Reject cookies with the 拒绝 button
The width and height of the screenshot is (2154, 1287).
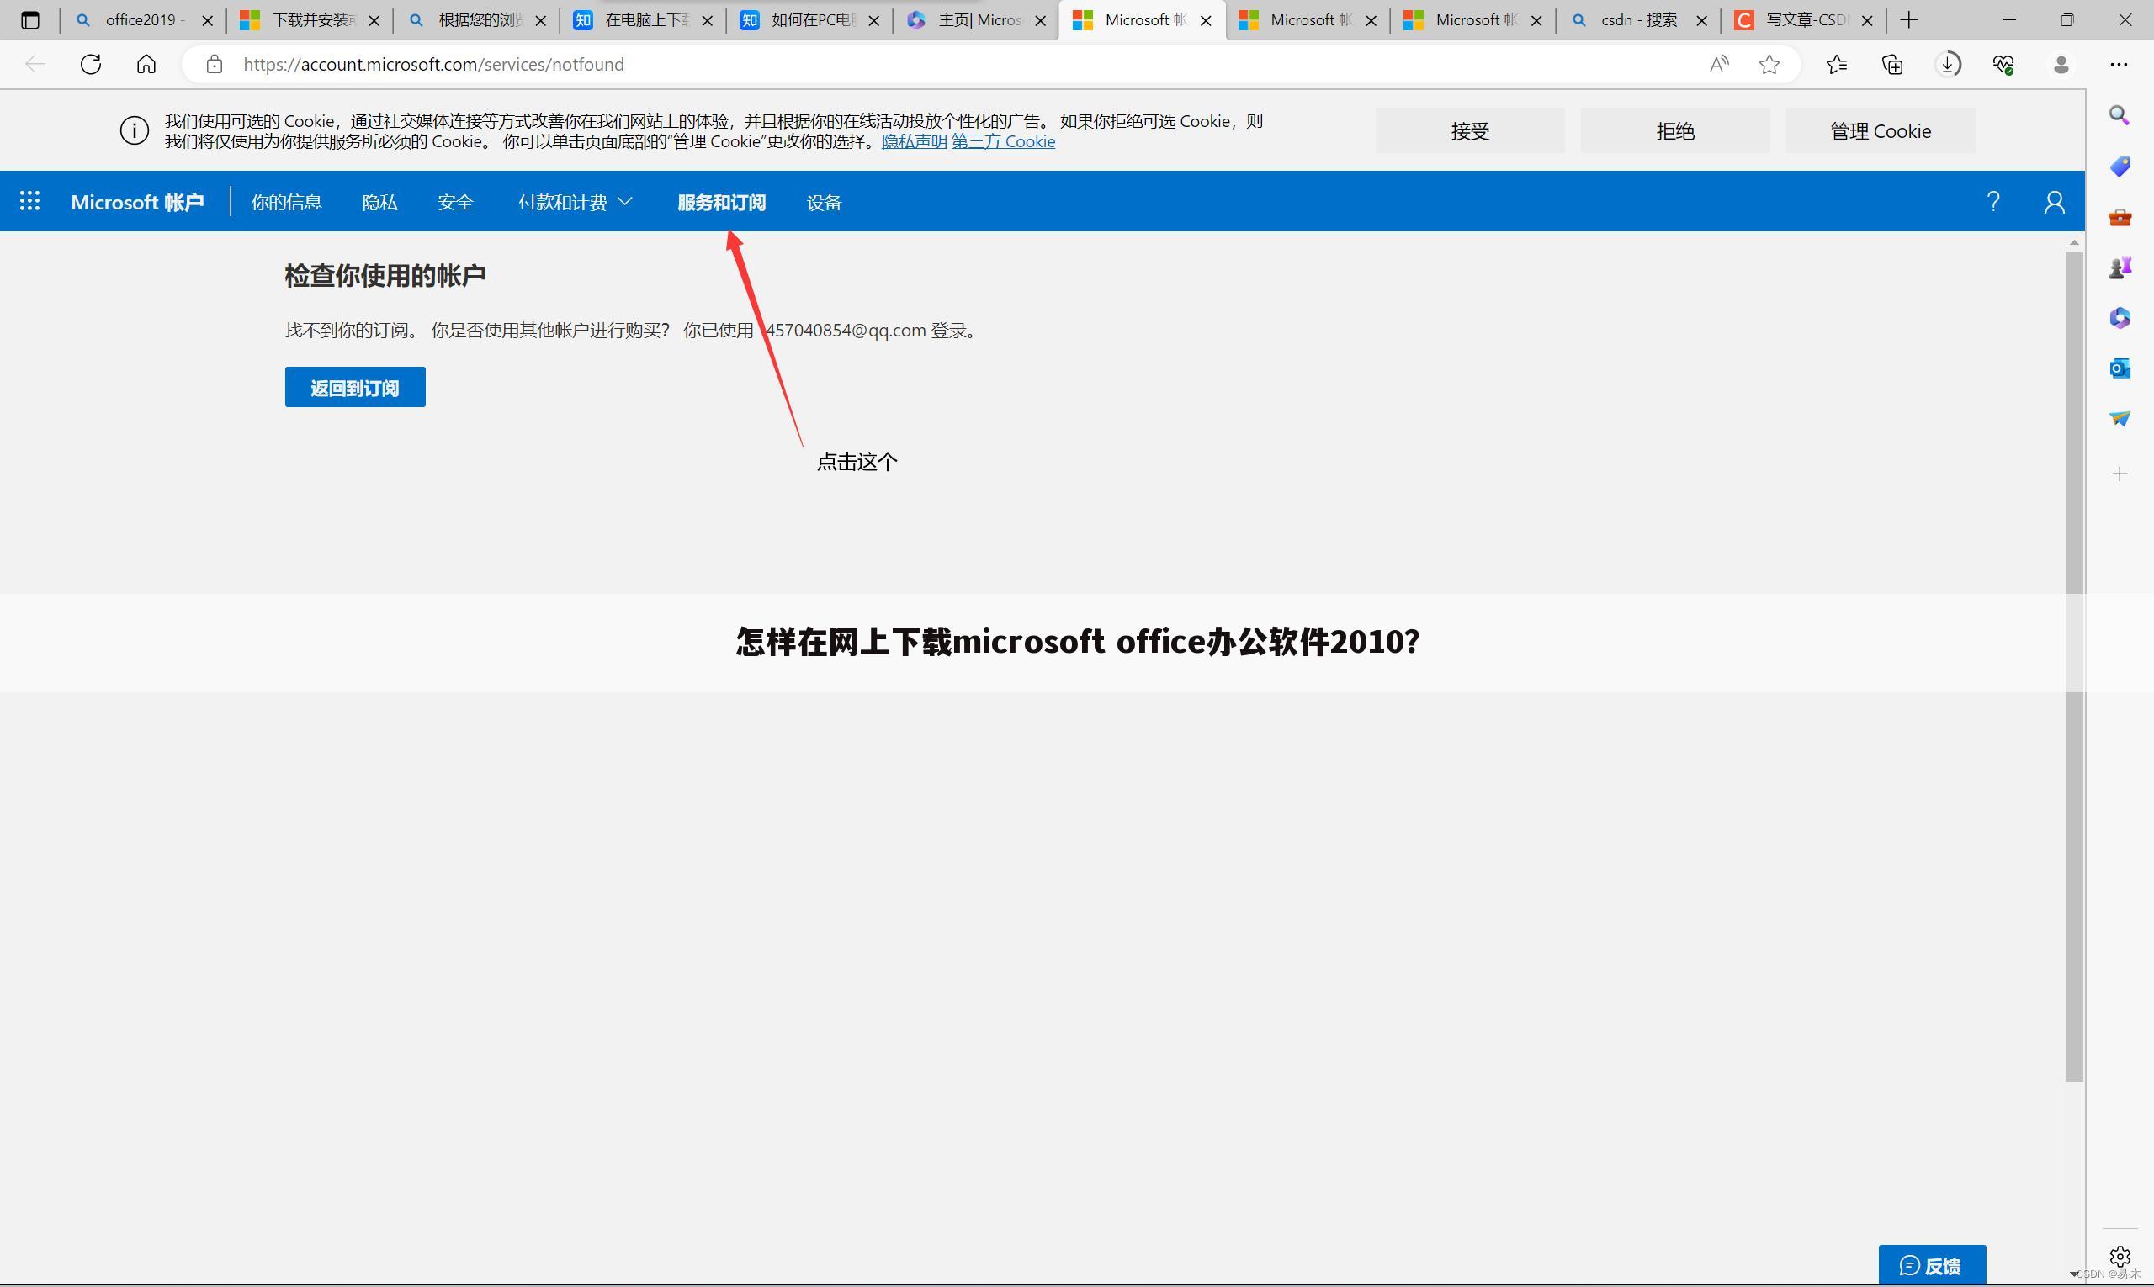pyautogui.click(x=1674, y=131)
